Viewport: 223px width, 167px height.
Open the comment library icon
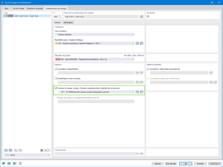(x=141, y=154)
